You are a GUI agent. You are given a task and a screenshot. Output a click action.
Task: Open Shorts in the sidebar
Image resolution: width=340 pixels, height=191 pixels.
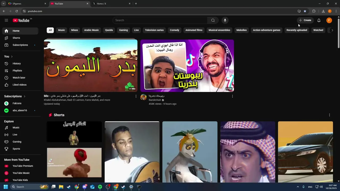tap(20, 38)
